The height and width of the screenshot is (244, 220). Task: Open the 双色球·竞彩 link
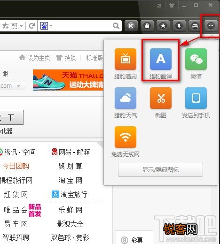(x=70, y=237)
